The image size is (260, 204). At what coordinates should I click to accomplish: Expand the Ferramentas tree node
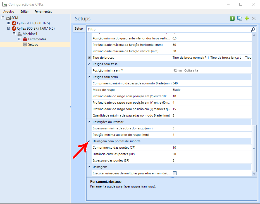(x=20, y=39)
